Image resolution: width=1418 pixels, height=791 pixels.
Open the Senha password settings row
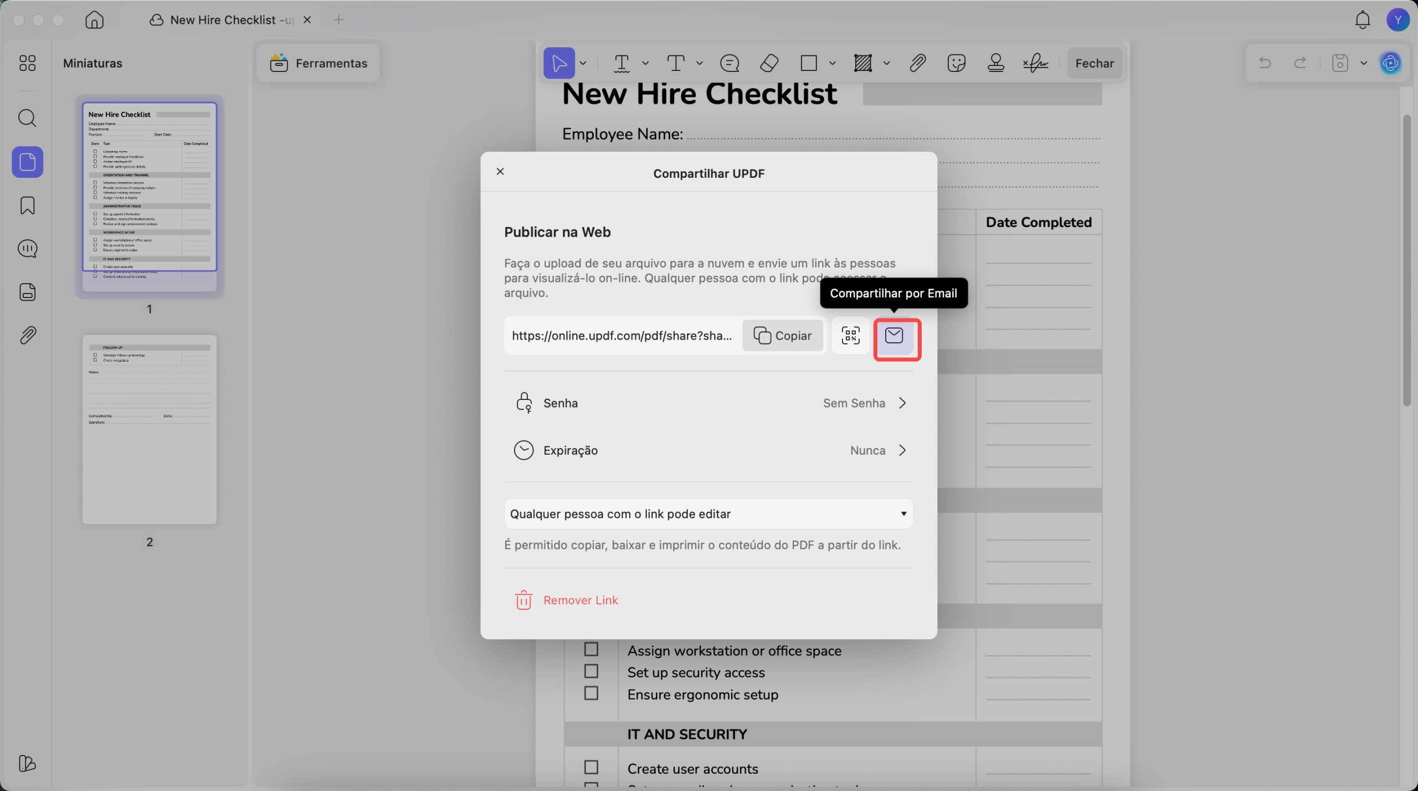(x=709, y=403)
